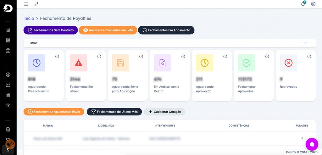Viewport: 322px width, 155px height.
Task: Select Fechamentos Em Andamento
Action: click(166, 30)
